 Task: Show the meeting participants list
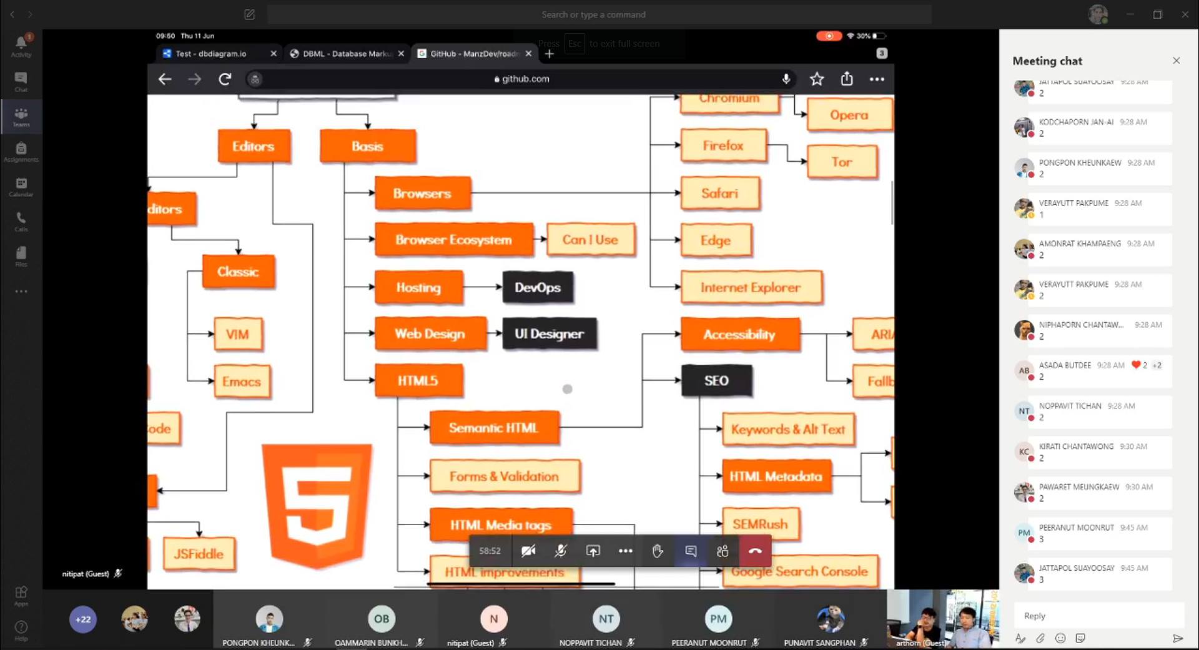pos(723,551)
